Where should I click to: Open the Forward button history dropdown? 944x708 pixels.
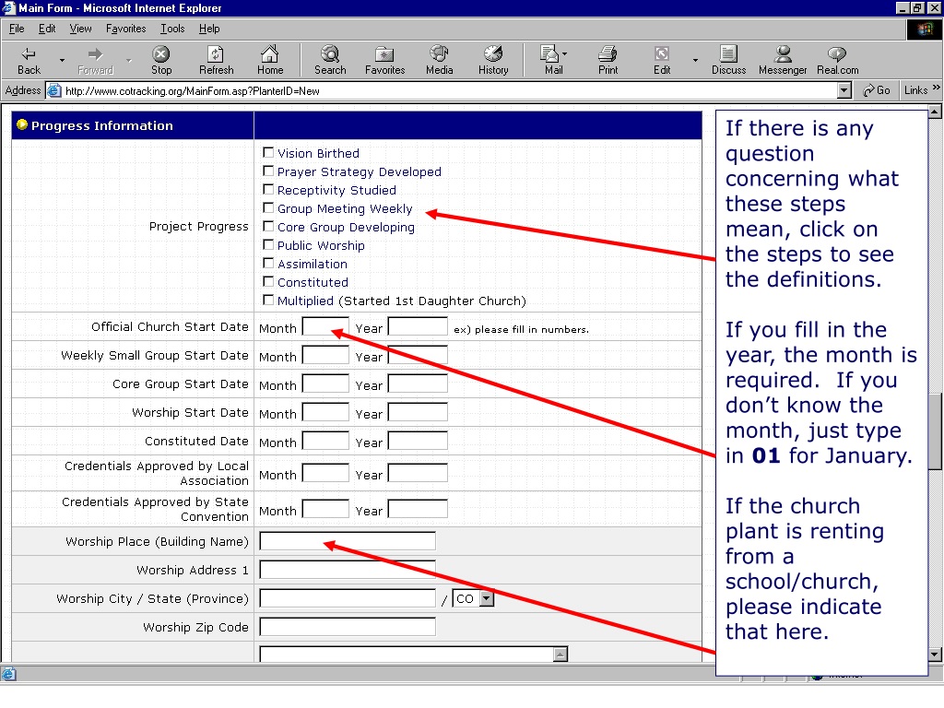129,60
